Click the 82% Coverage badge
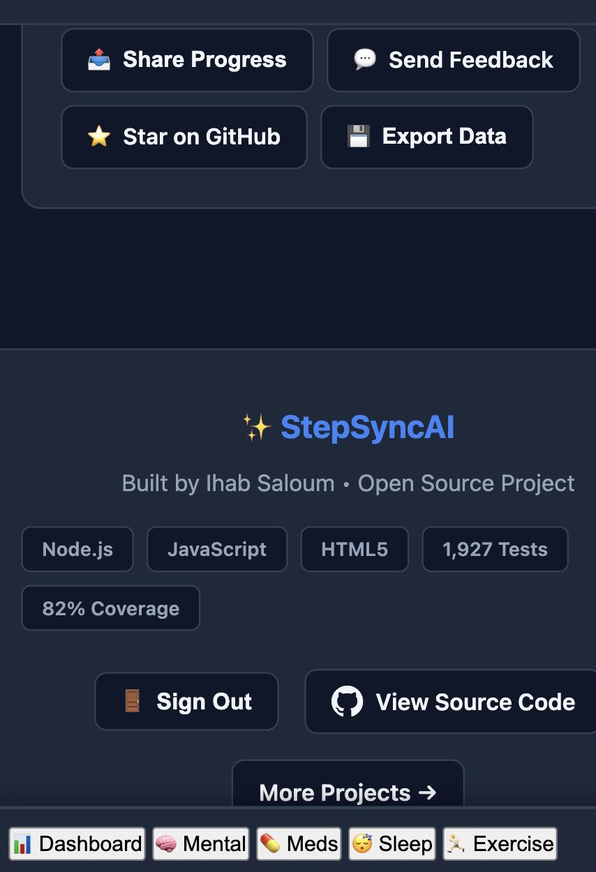Image resolution: width=596 pixels, height=872 pixels. 110,608
